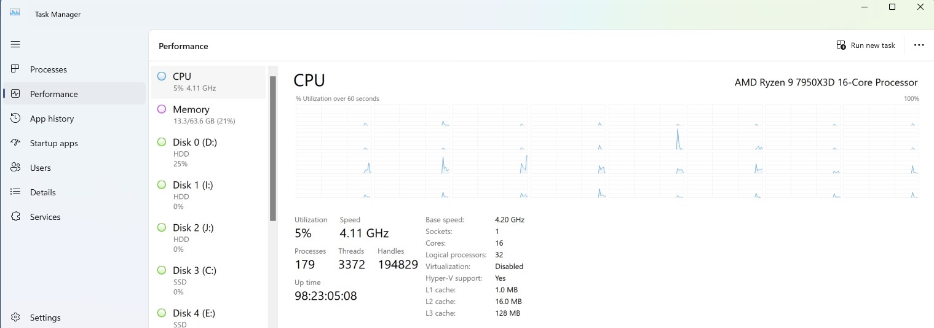Screen dimensions: 934x328
Task: Click the Disk 1 green circle indicator
Action: [x=162, y=185]
